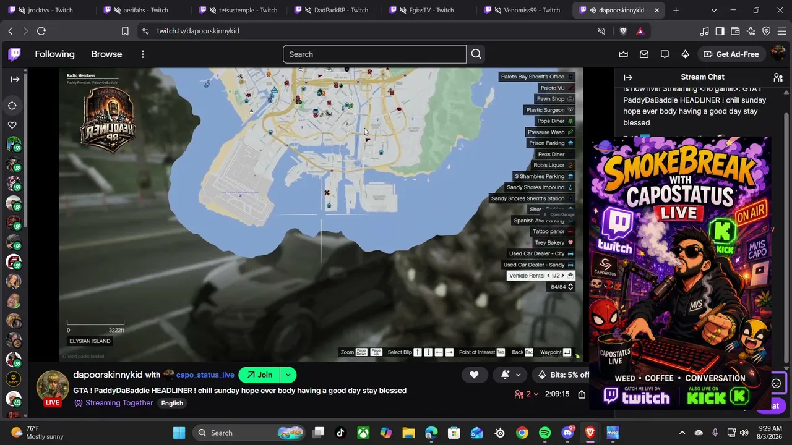Click the search magnifier button
Image resolution: width=792 pixels, height=445 pixels.
pos(476,54)
